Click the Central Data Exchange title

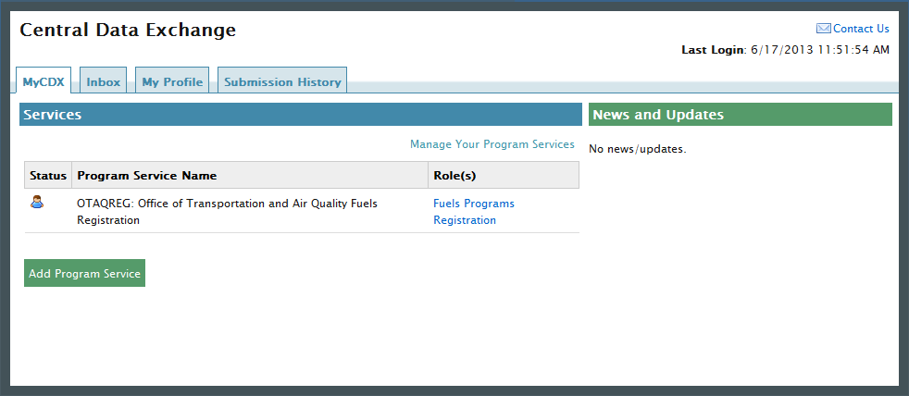[128, 31]
